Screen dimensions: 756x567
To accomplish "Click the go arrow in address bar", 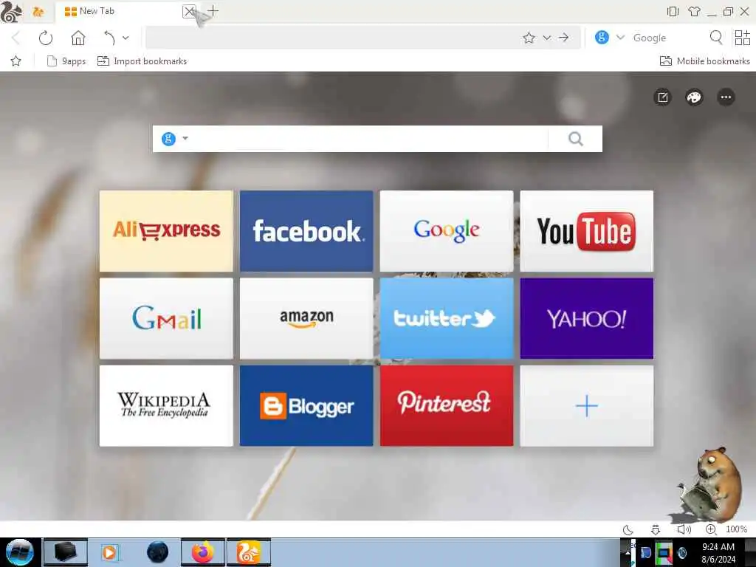I will 563,38.
